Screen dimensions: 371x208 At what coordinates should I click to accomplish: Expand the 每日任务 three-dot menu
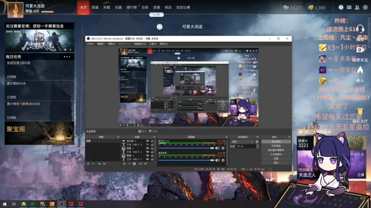pyautogui.click(x=67, y=56)
